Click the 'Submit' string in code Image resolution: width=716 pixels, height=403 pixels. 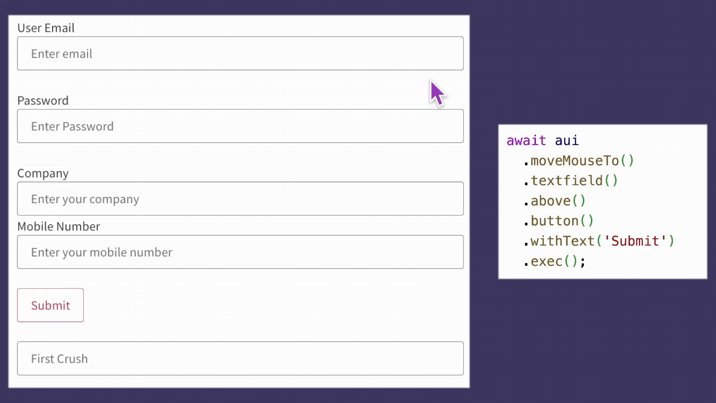click(635, 241)
